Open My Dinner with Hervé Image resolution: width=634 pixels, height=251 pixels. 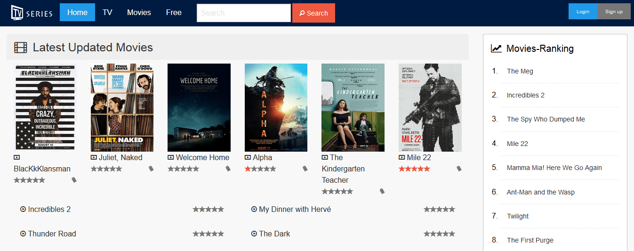click(295, 209)
